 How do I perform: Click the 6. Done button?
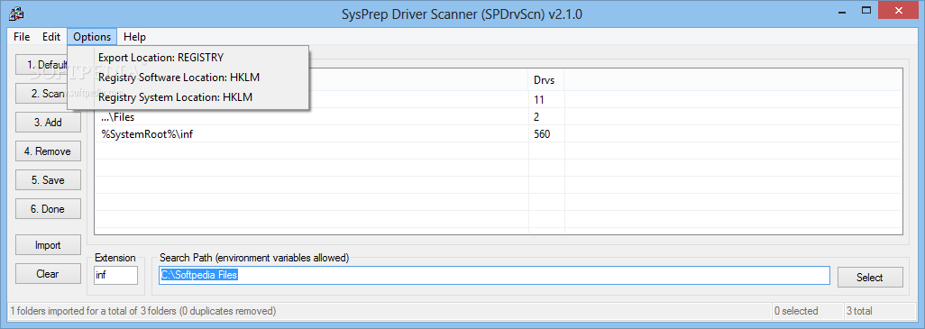coord(49,209)
